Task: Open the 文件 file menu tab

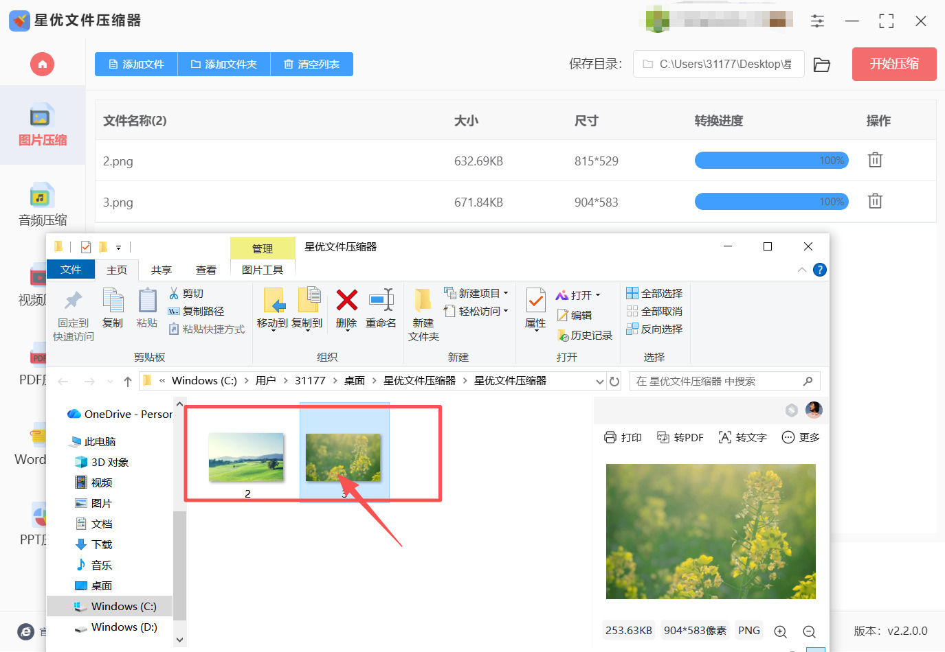Action: (71, 270)
